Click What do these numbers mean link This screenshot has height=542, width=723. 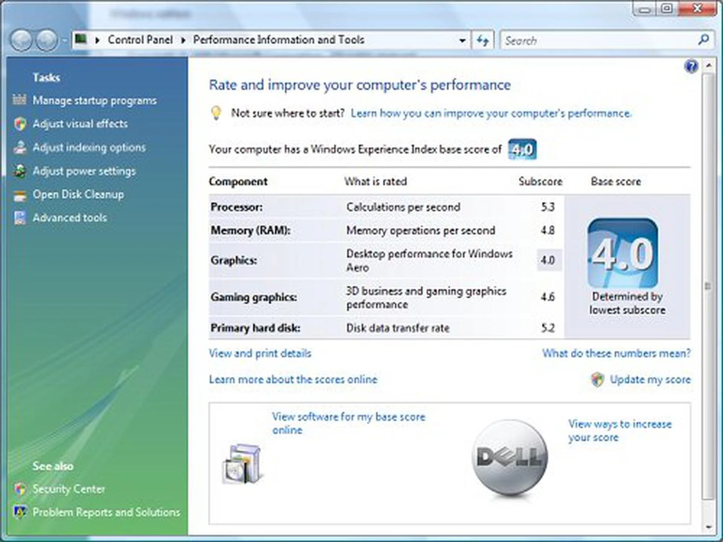(x=616, y=353)
